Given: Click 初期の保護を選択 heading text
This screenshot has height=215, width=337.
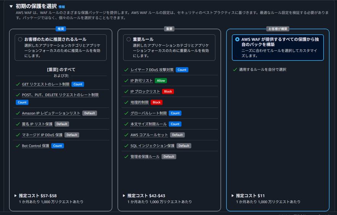Looking at the screenshot, I should point(36,6).
